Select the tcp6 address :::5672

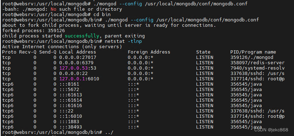point(69,90)
